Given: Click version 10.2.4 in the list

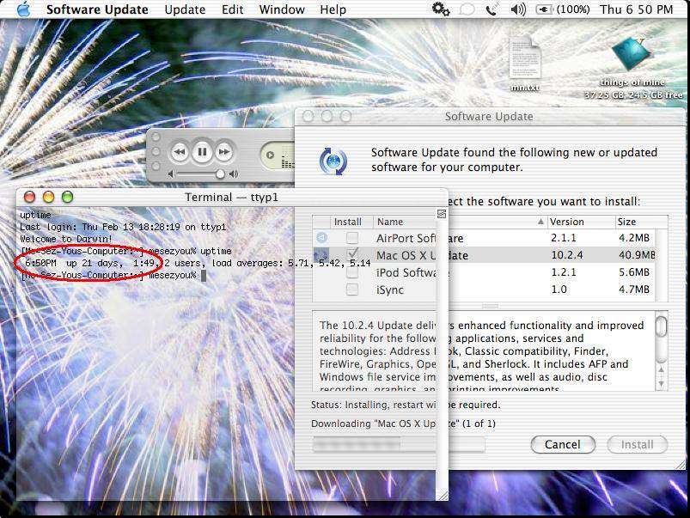Looking at the screenshot, I should [x=567, y=255].
